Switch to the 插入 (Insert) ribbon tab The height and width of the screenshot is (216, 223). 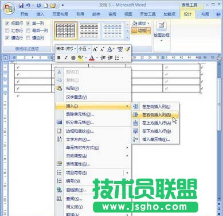40,14
